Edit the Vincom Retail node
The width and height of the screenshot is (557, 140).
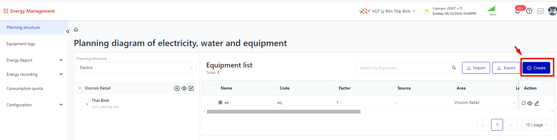point(191,88)
